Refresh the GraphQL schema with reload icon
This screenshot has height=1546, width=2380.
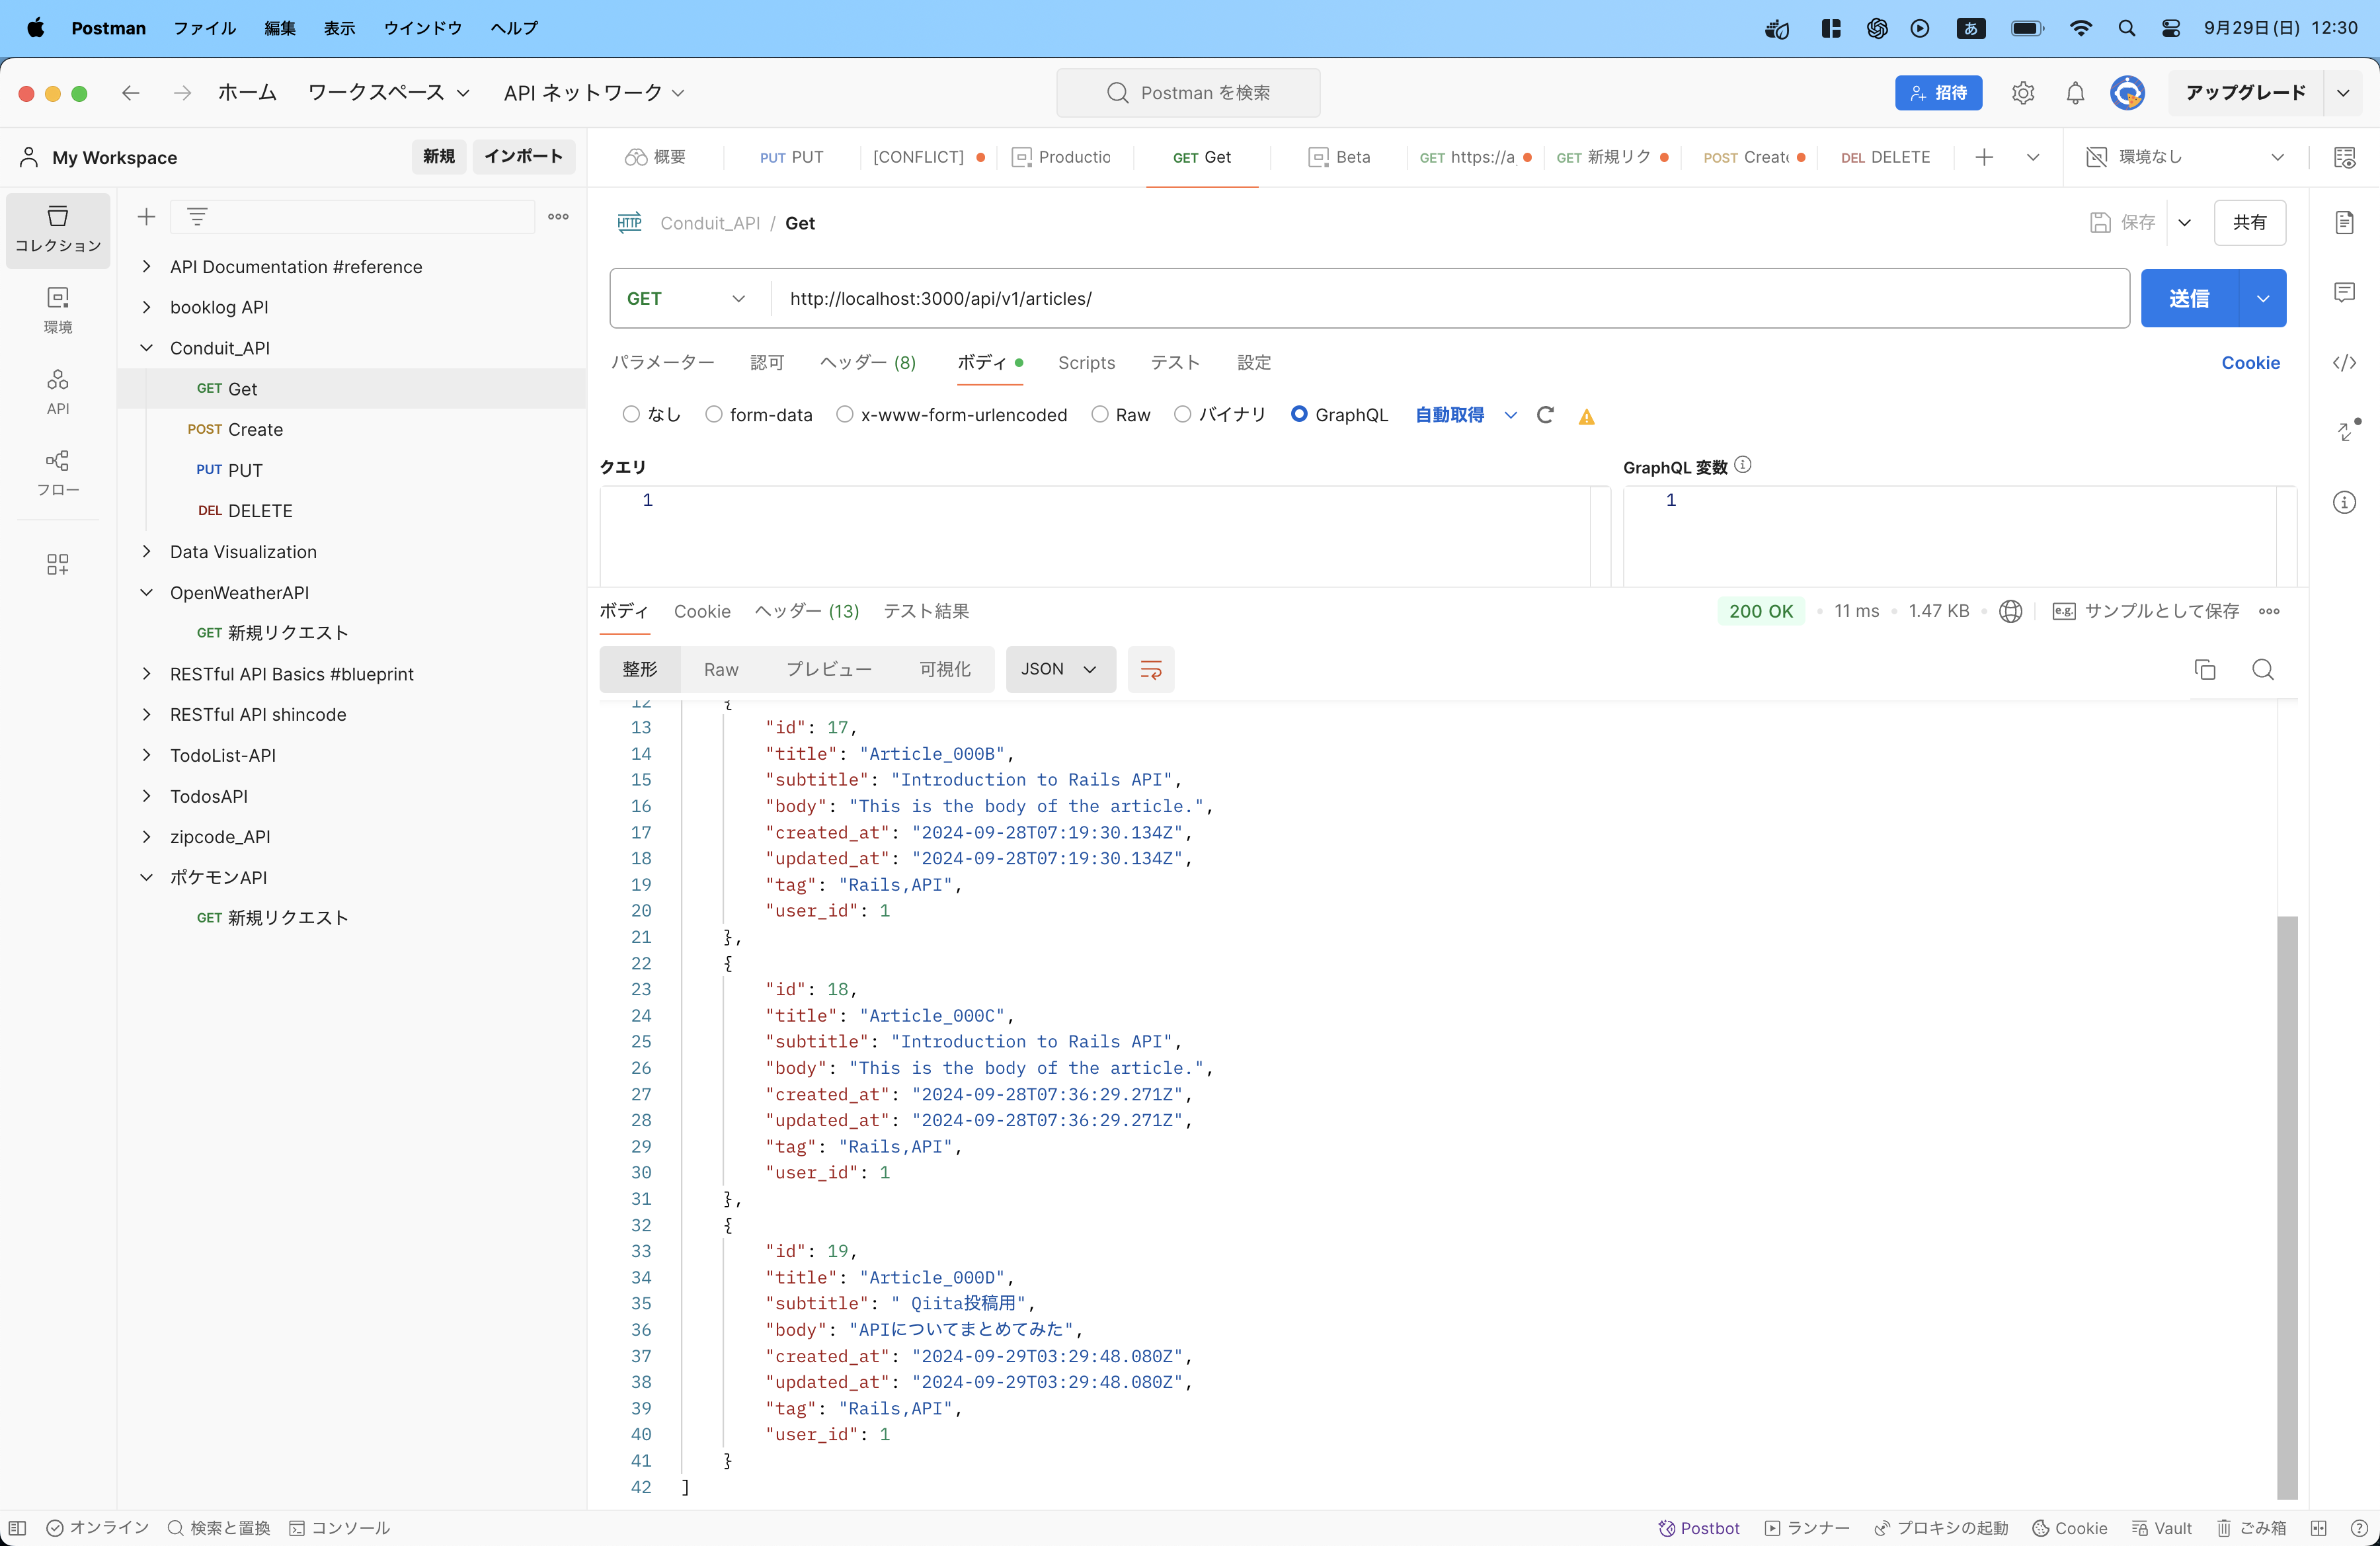(1545, 415)
